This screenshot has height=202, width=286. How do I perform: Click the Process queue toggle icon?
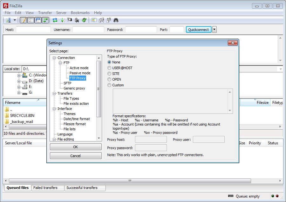pyautogui.click(x=62, y=20)
